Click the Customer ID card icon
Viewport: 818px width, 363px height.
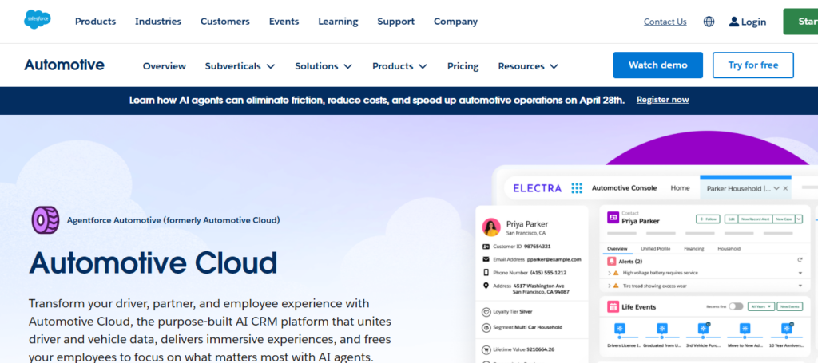pyautogui.click(x=486, y=247)
